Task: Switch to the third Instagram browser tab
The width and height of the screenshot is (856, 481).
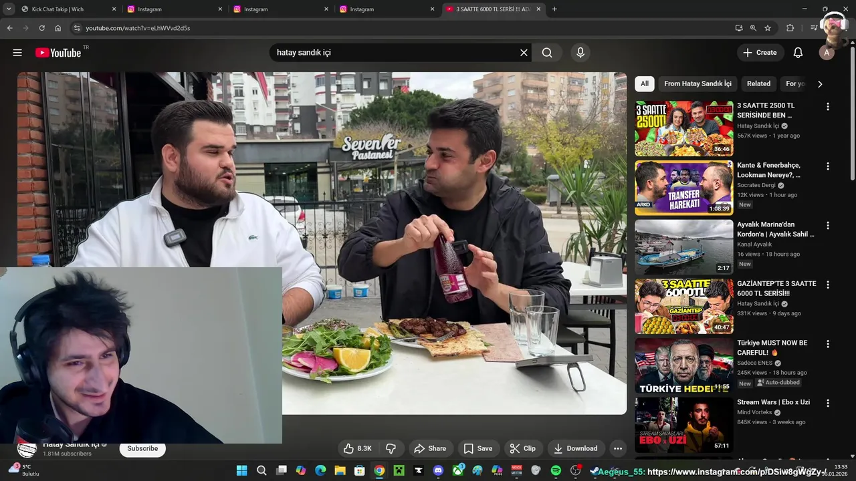Action: (x=387, y=9)
